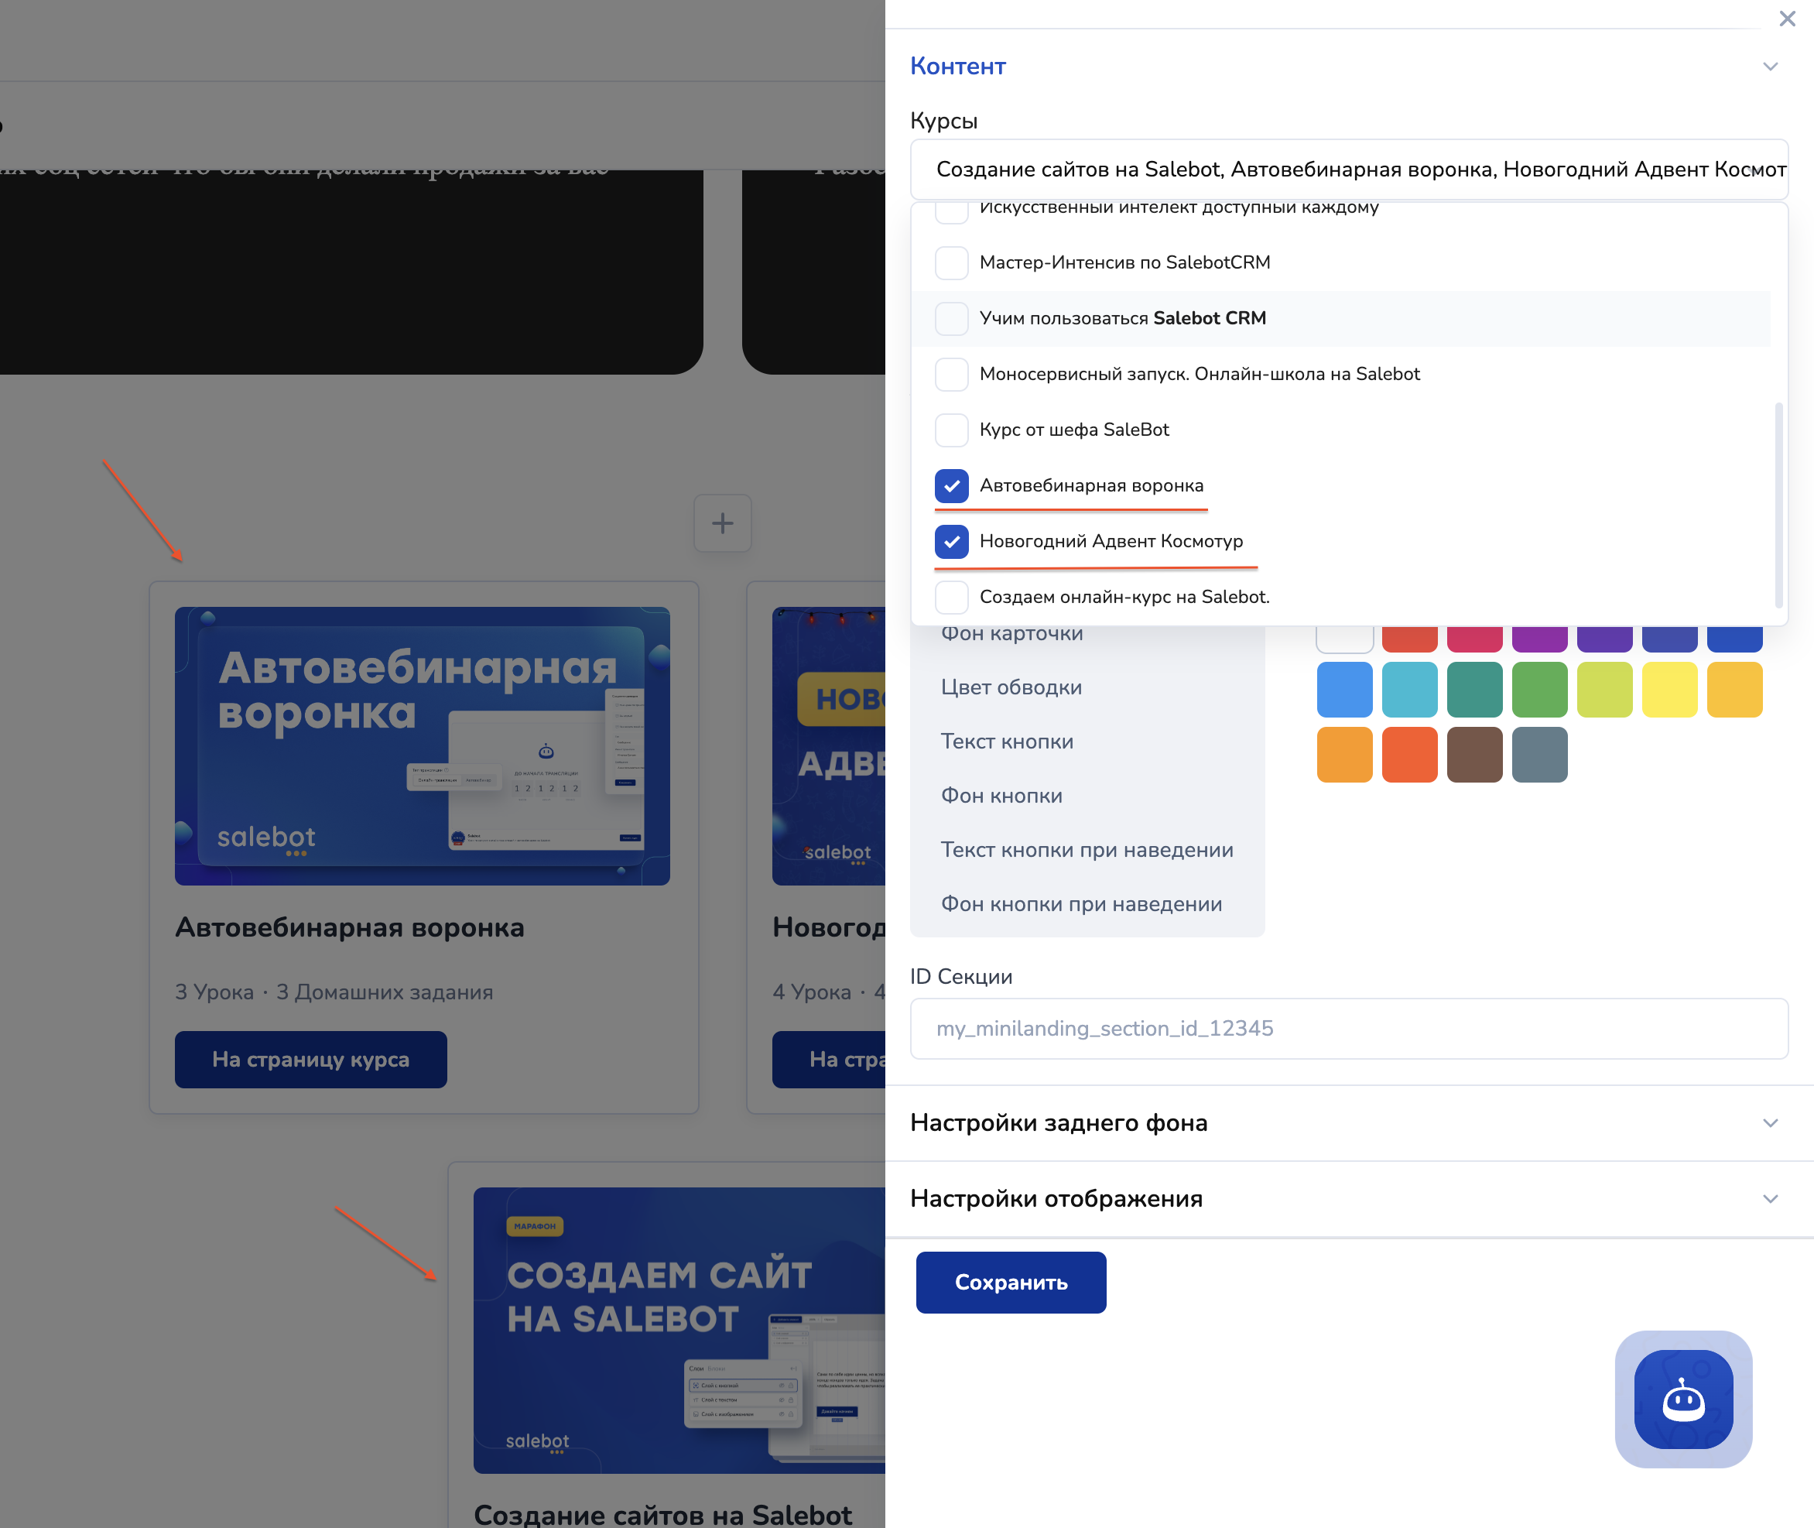Open the Курсы multi-select field
The width and height of the screenshot is (1814, 1528).
(x=1349, y=169)
